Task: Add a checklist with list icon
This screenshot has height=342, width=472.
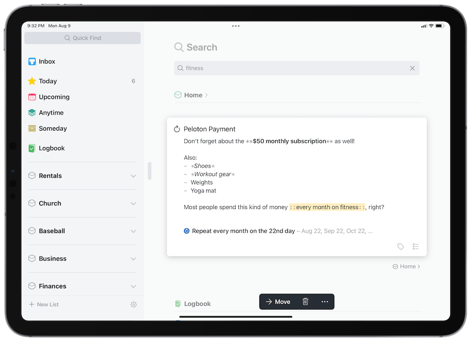Action: pyautogui.click(x=416, y=247)
